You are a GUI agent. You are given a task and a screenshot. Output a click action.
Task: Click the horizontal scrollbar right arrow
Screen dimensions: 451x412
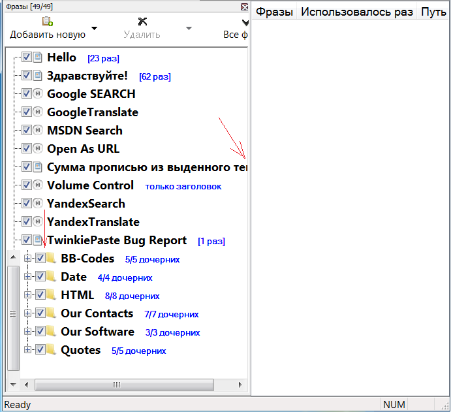[240, 385]
